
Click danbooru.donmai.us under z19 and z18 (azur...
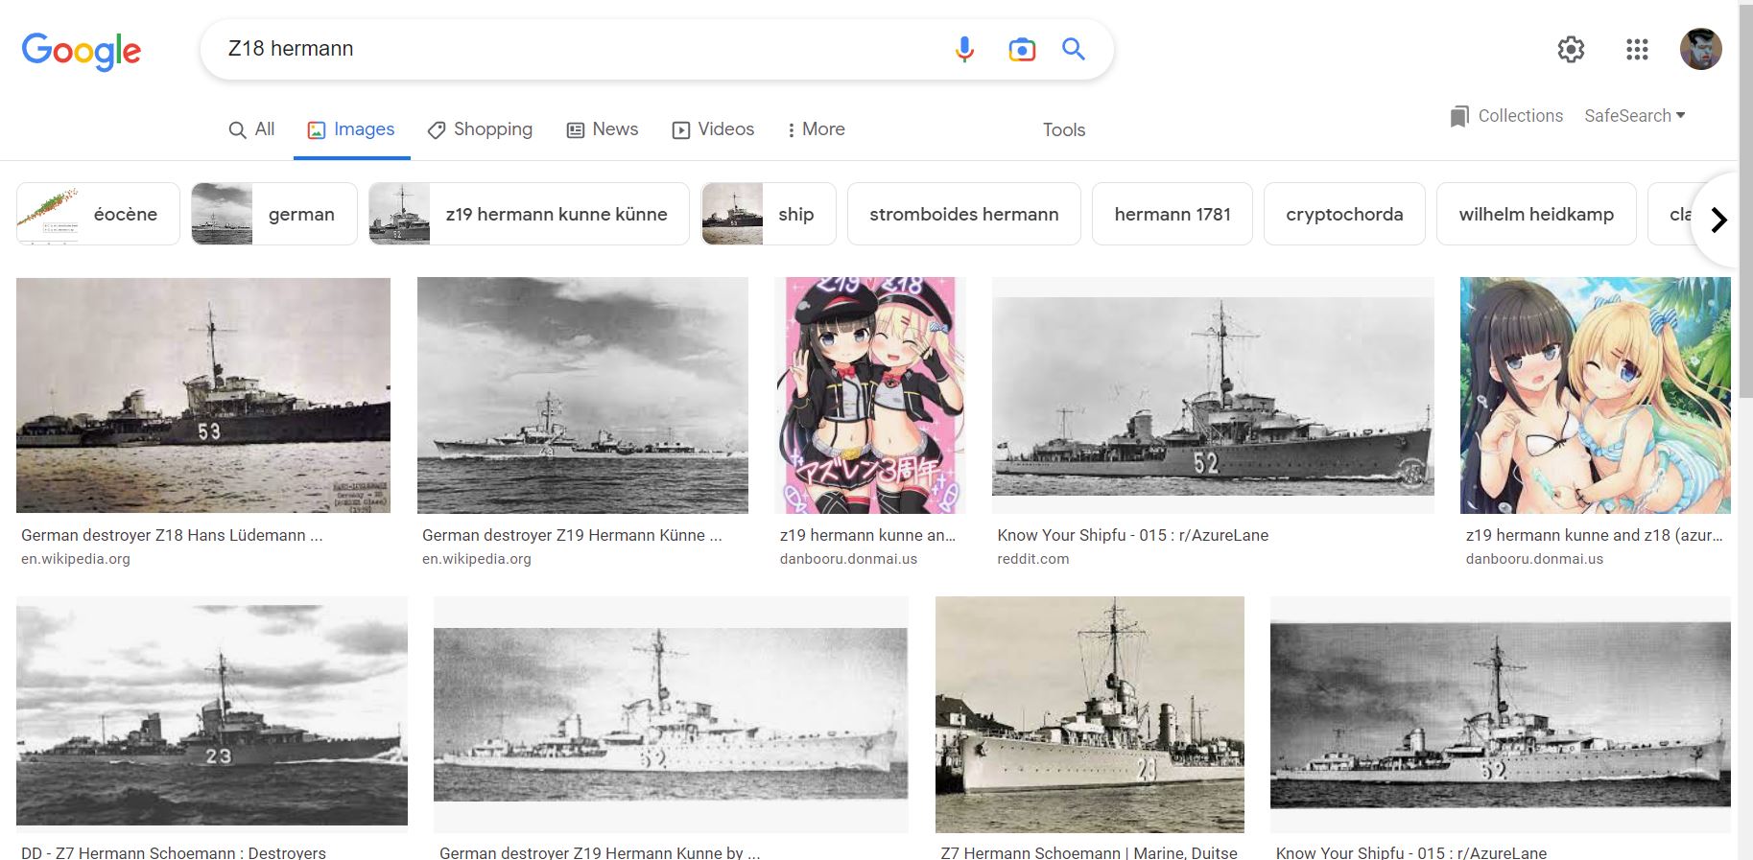tap(1534, 559)
